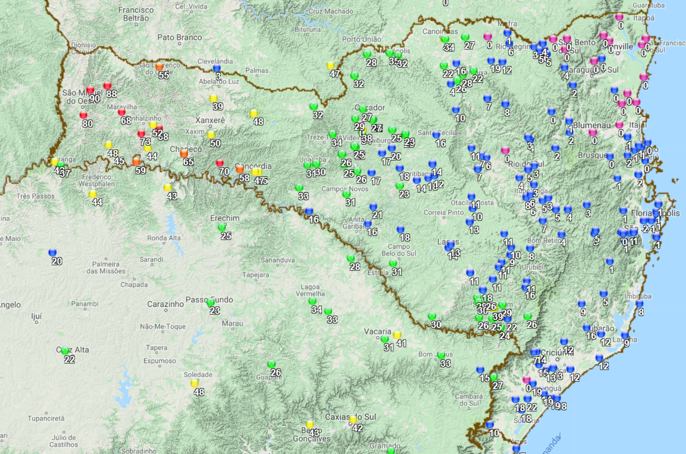Click the pink 0 marker above Rio do Sul
Viewport: 686px width, 454px height.
click(505, 151)
